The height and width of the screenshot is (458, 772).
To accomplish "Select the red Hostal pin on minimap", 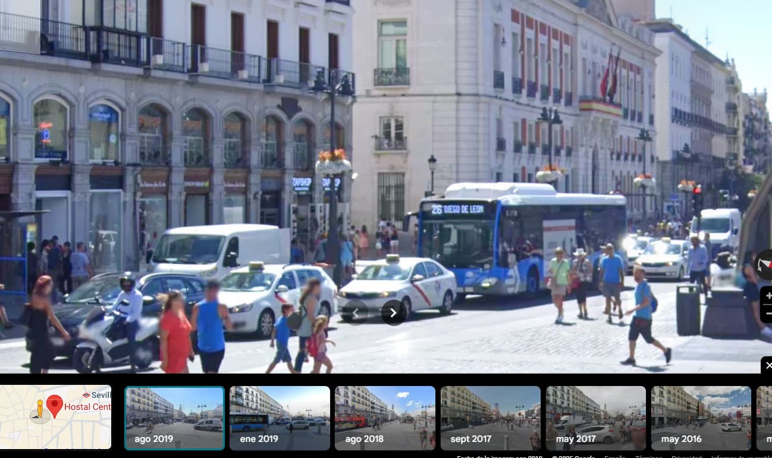I will (x=55, y=404).
